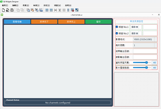
Task: Open the Y800 (1920x1080) image format dropdown
Action: (x=145, y=39)
